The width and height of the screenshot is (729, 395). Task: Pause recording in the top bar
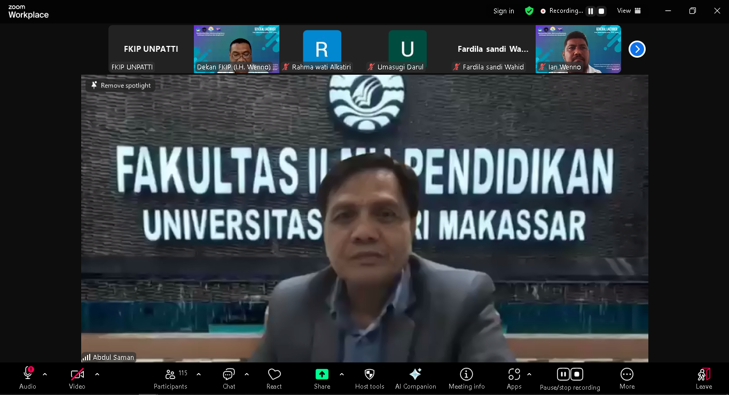(591, 11)
